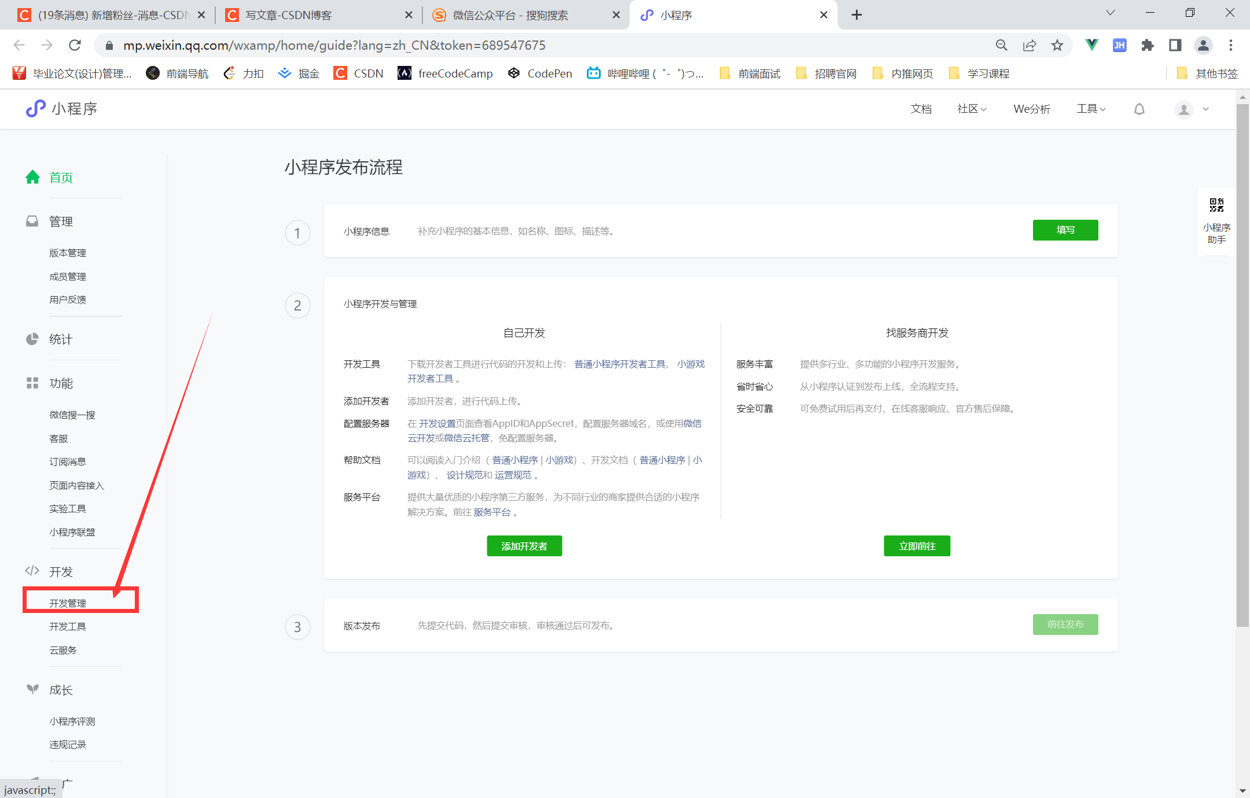Open the tab search chevron in title bar
1250x798 pixels.
[1110, 13]
